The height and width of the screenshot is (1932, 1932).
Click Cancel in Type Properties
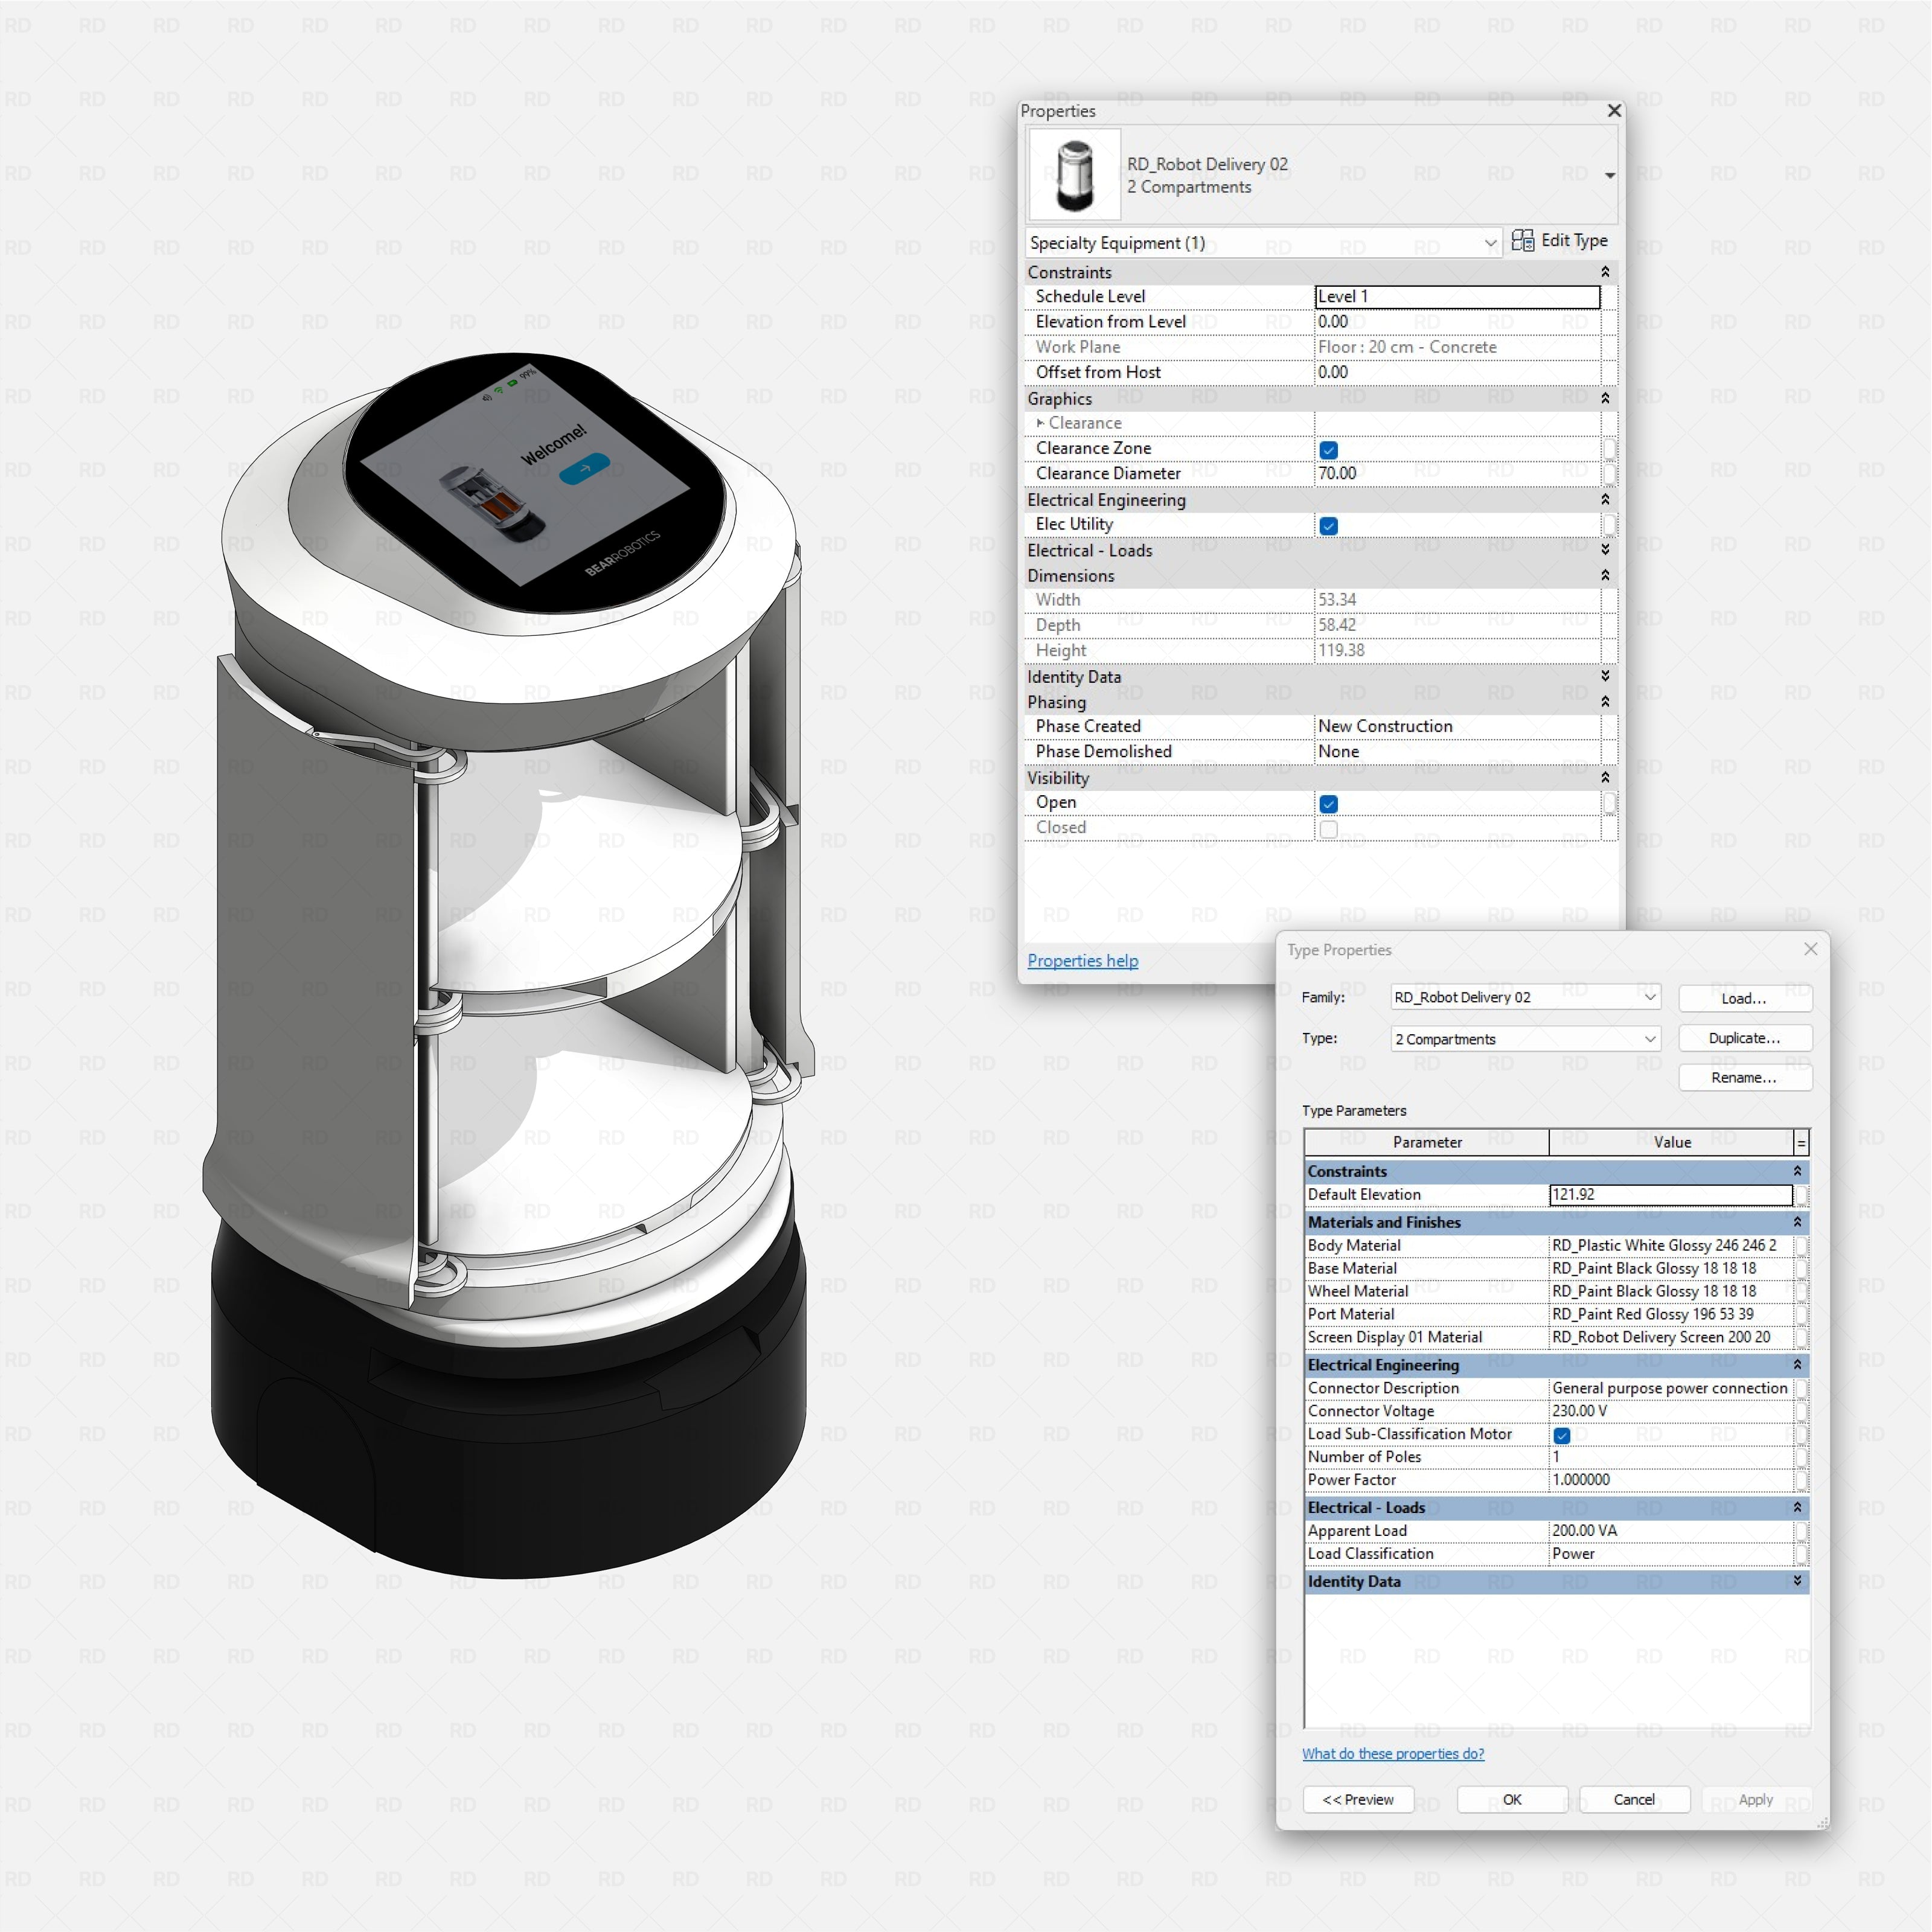pos(1634,1800)
